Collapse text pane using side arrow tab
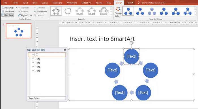Image resolution: width=198 pixels, height=109 pixels. tap(68, 74)
